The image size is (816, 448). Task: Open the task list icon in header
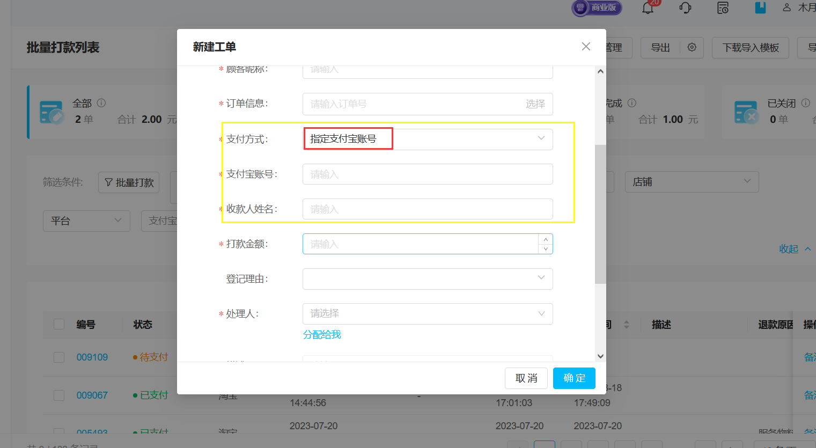tap(723, 8)
